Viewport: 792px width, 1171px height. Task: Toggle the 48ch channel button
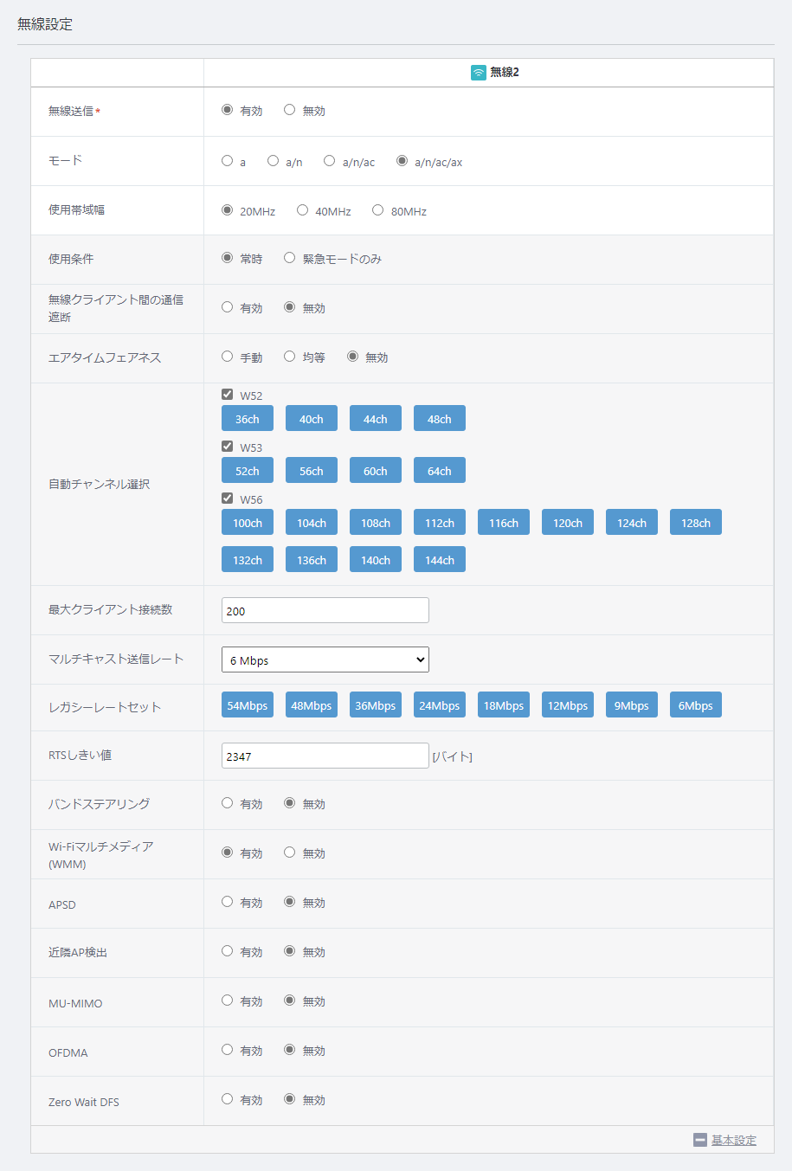tap(440, 419)
